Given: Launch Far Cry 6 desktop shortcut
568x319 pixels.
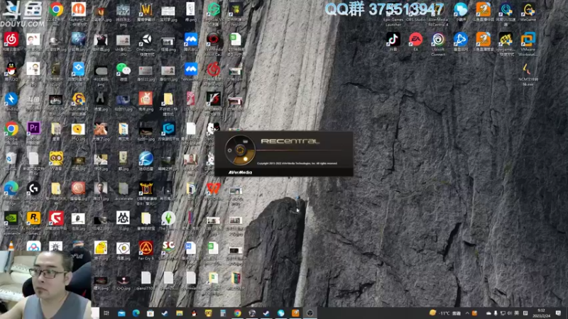Looking at the screenshot, I should 146,250.
